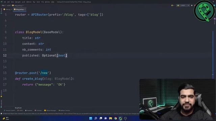Open the Code menu
Viewport: 216px width, 121px height.
pyautogui.click(x=24, y=2)
